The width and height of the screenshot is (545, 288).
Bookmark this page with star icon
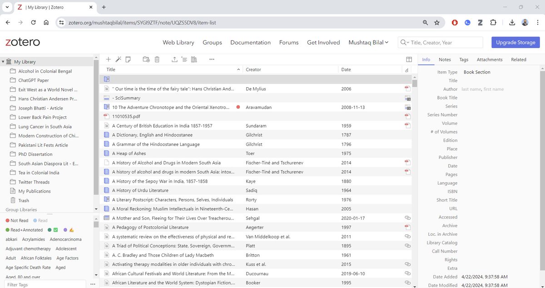(437, 22)
